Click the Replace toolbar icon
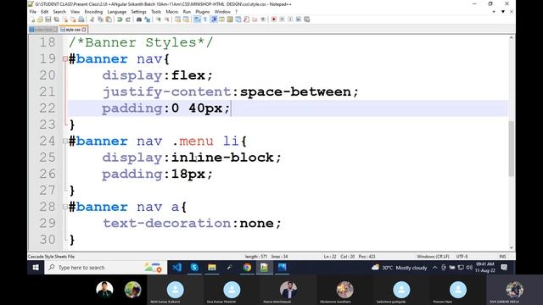 click(147, 19)
